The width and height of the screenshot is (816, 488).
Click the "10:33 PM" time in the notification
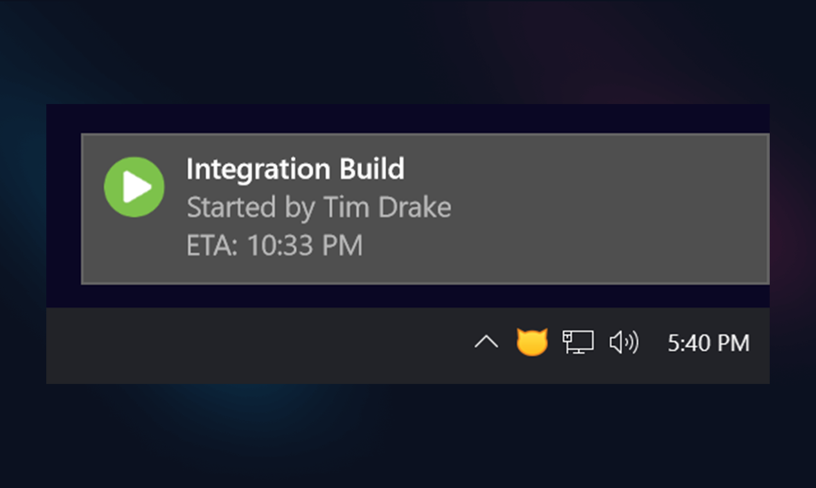pos(305,245)
